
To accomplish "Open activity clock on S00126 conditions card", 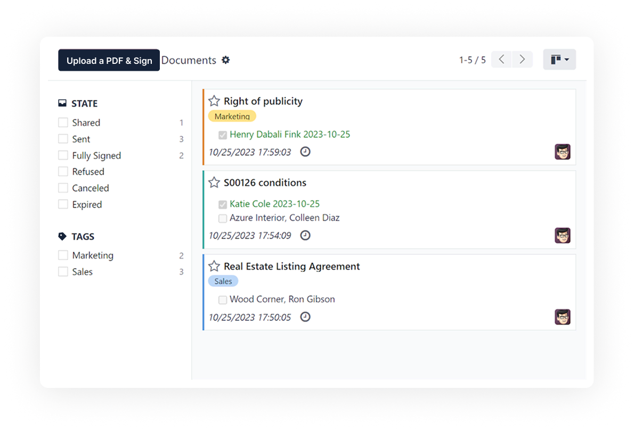I will (x=305, y=236).
